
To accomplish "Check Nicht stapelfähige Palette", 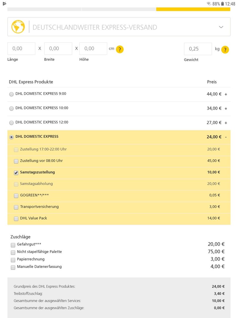I will point(13,253).
